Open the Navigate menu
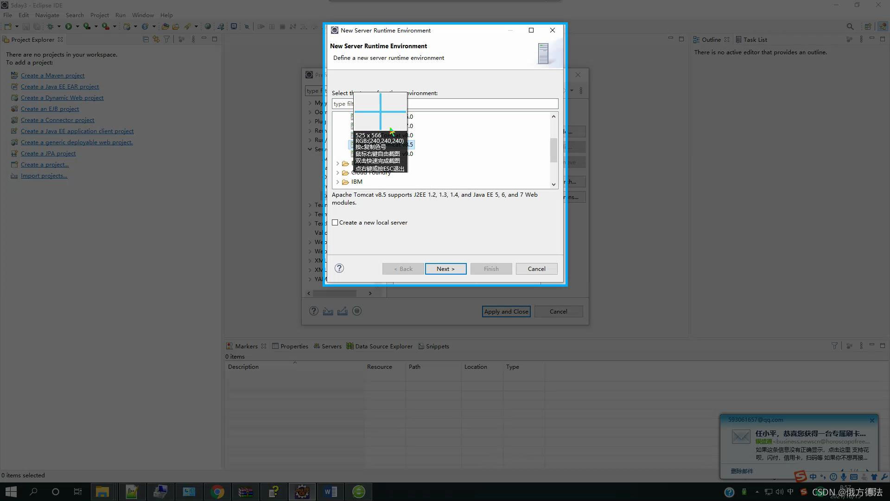The image size is (890, 501). point(47,15)
